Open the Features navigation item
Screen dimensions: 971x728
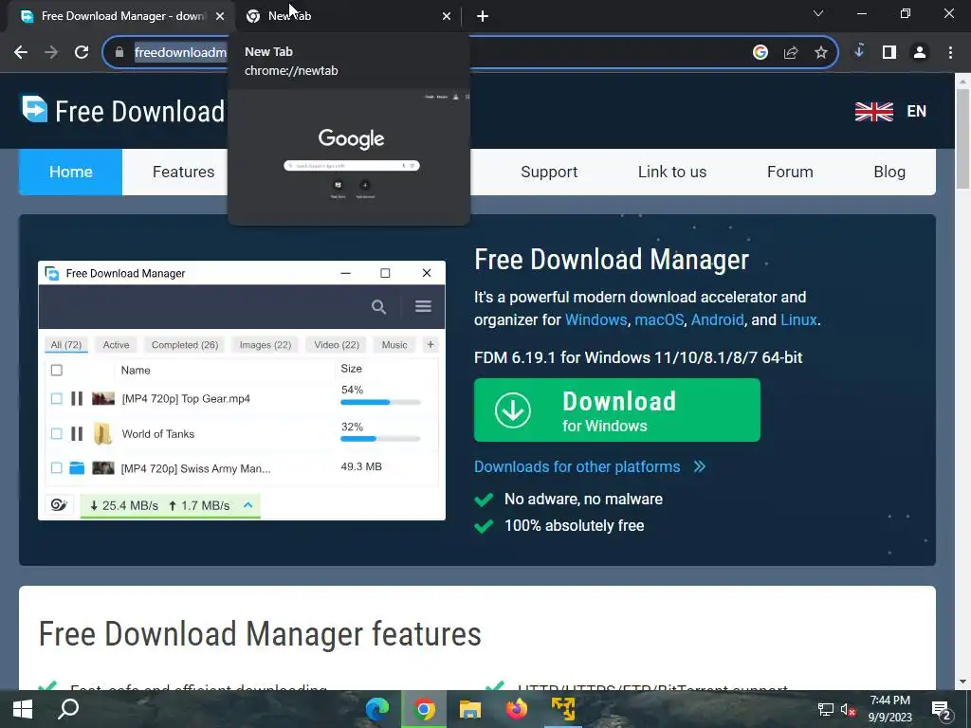(x=183, y=173)
